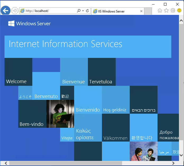Click the 환영합니다 tile
The height and width of the screenshot is (166, 184).
tap(144, 127)
